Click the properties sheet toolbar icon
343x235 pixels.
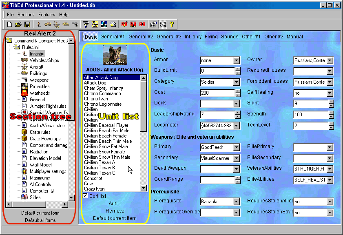154,24
